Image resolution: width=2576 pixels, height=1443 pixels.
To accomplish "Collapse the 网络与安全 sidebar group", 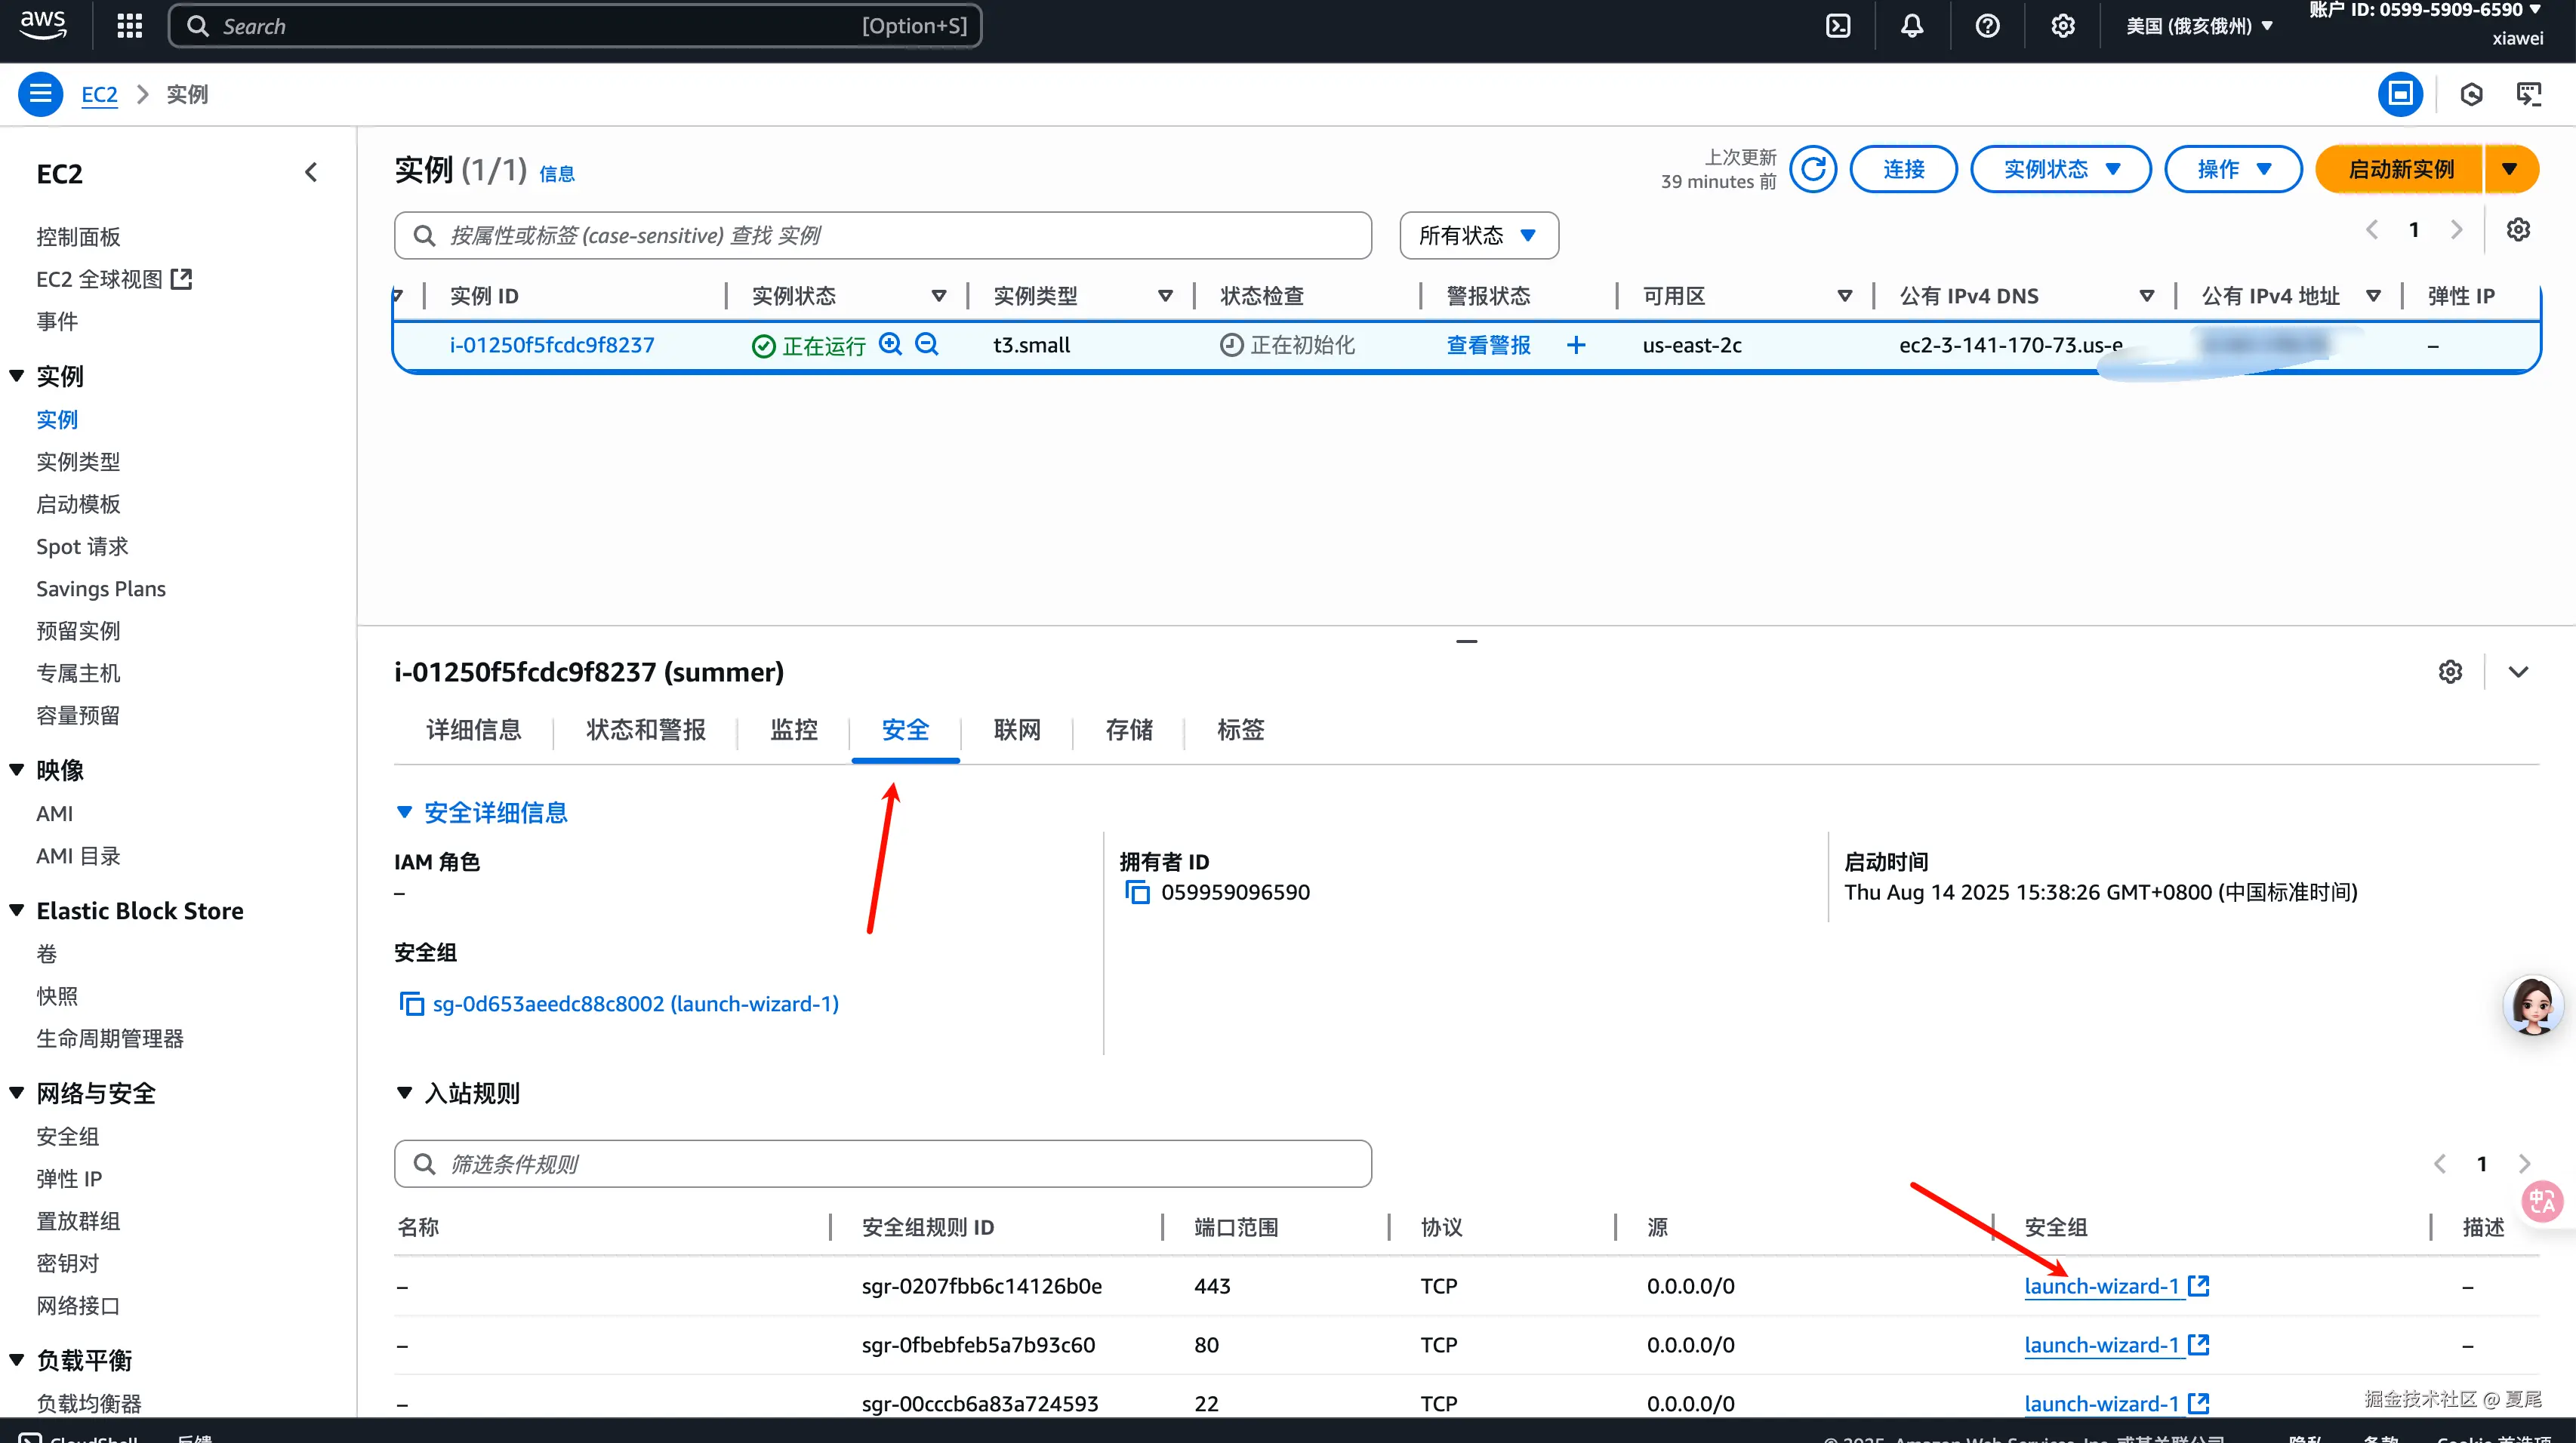I will [17, 1092].
